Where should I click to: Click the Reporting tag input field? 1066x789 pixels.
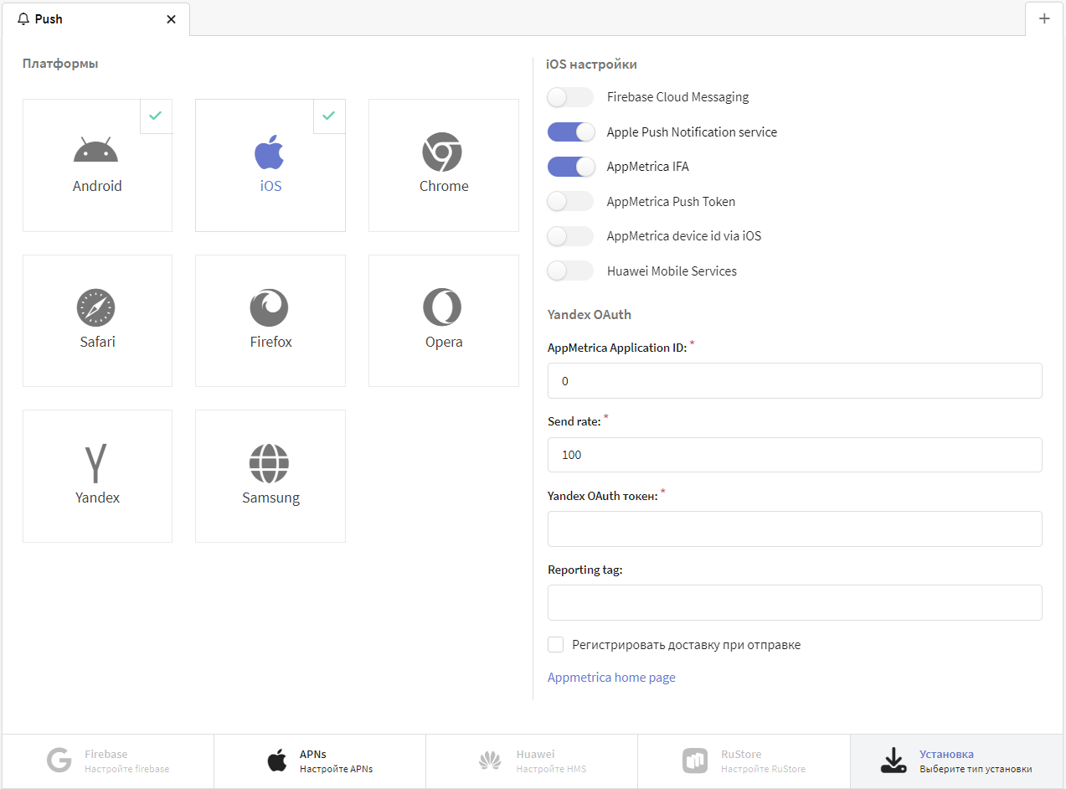coord(795,603)
